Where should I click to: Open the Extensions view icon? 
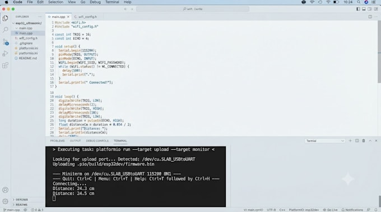click(5, 65)
